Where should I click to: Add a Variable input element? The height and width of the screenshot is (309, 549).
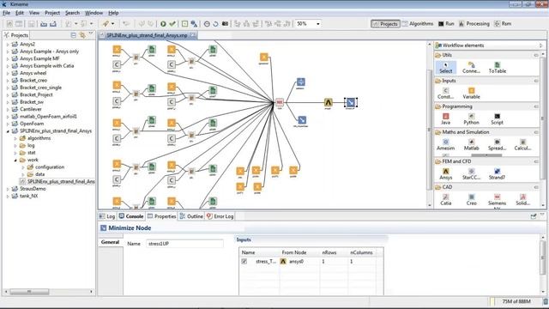pyautogui.click(x=471, y=94)
